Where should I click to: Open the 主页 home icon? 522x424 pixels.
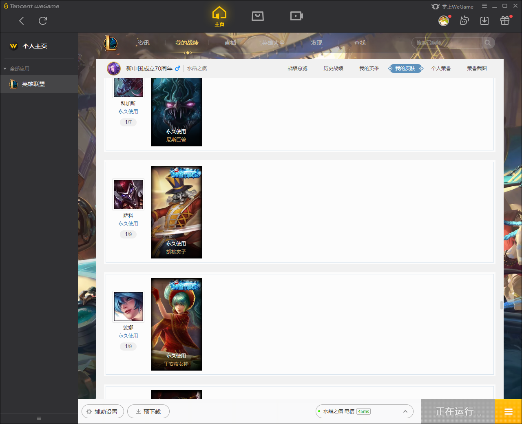click(219, 17)
